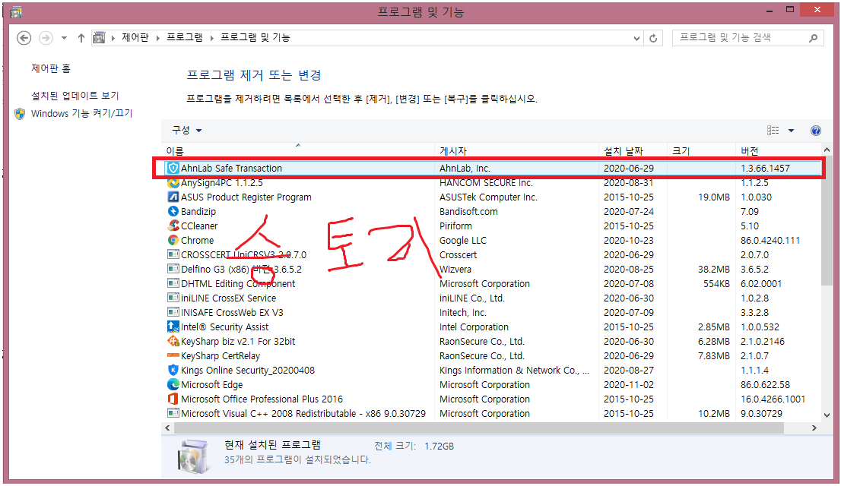Click the scroll right arrow
The width and height of the screenshot is (841, 486).
coord(814,428)
